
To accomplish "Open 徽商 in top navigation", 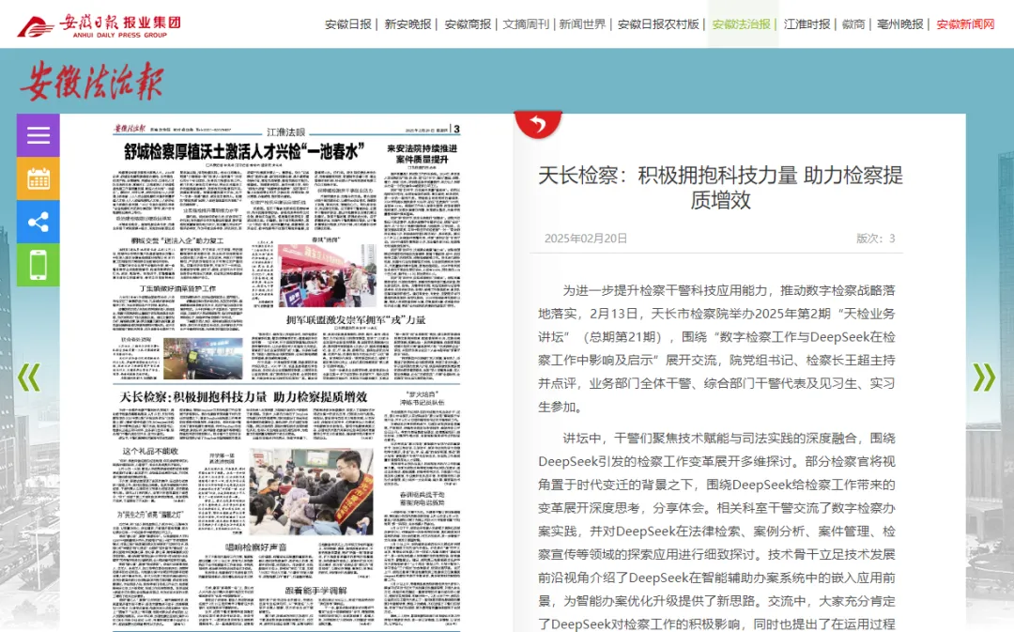I will coord(853,24).
